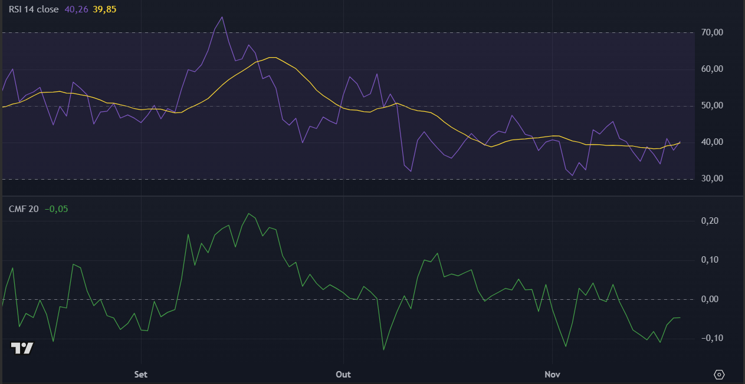The height and width of the screenshot is (384, 745).
Task: Select the CMF 20 indicator label
Action: tap(23, 208)
